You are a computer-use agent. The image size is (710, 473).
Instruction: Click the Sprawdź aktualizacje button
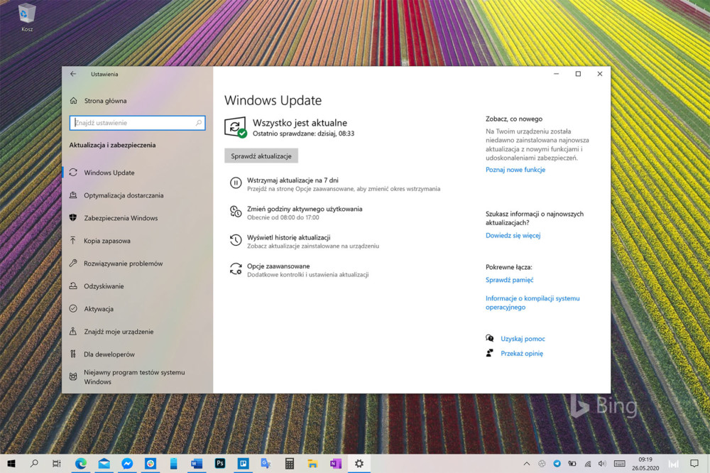pos(261,156)
